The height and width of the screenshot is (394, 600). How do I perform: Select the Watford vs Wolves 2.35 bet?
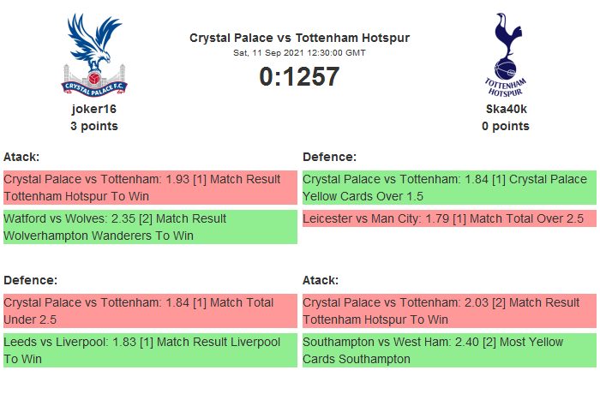click(150, 227)
